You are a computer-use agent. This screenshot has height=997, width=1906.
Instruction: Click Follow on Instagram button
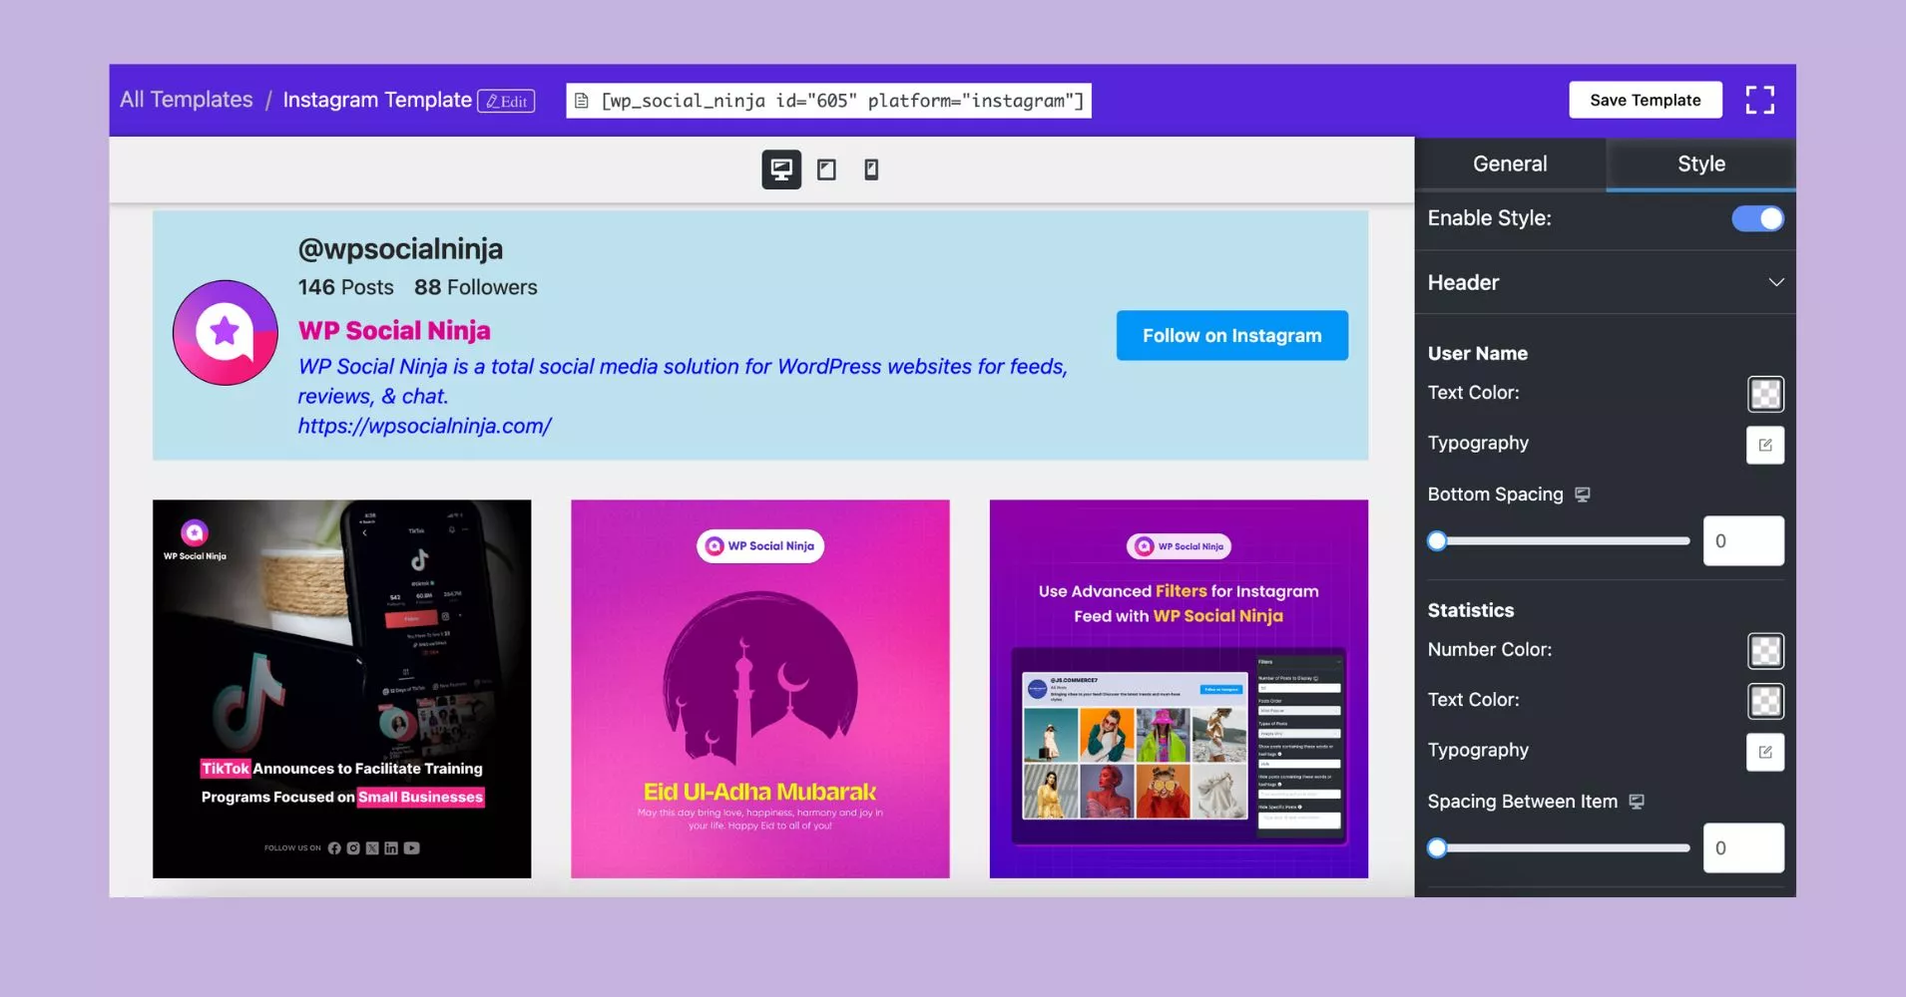click(1231, 335)
